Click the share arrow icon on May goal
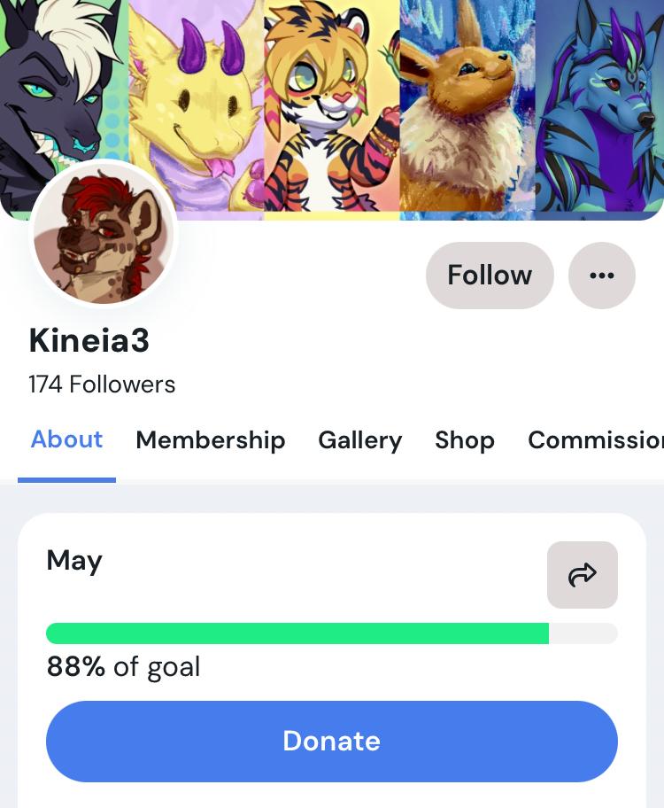This screenshot has height=808, width=664. [582, 575]
